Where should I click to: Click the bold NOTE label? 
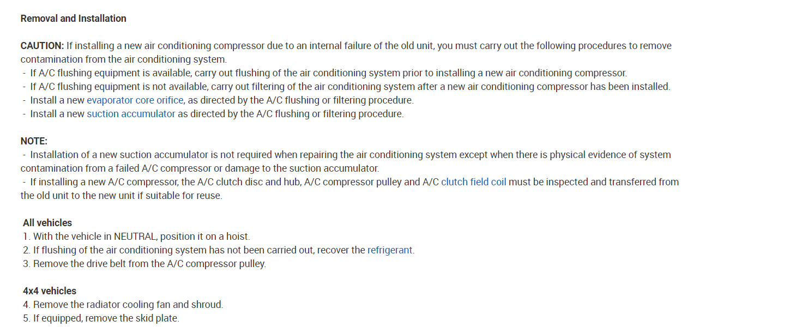[34, 141]
